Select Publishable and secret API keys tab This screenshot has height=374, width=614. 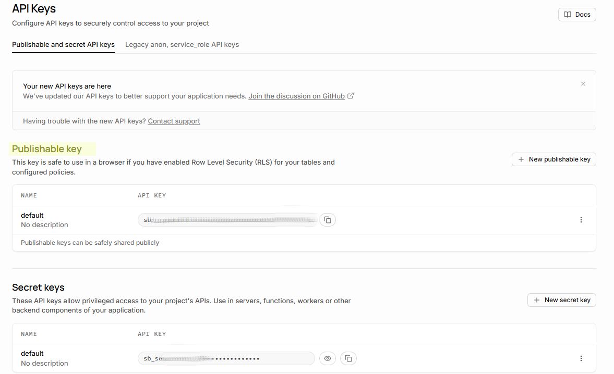pos(64,45)
